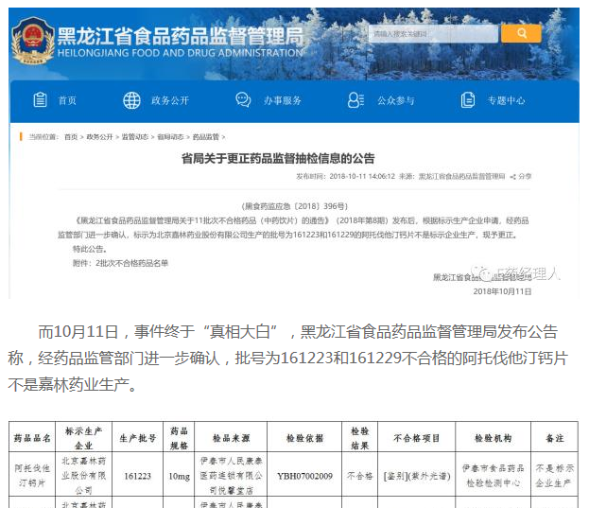Click inside the search keyword input box

point(431,34)
